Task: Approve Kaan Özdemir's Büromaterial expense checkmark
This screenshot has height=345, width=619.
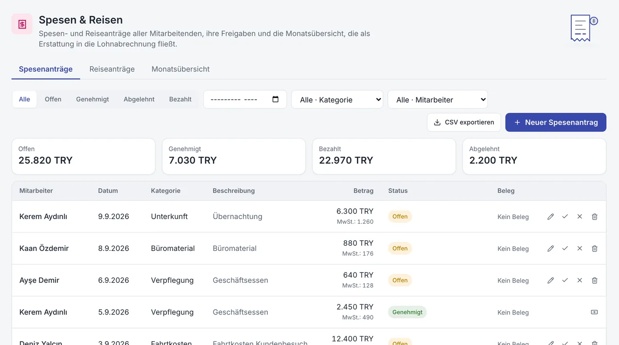Action: pyautogui.click(x=565, y=249)
